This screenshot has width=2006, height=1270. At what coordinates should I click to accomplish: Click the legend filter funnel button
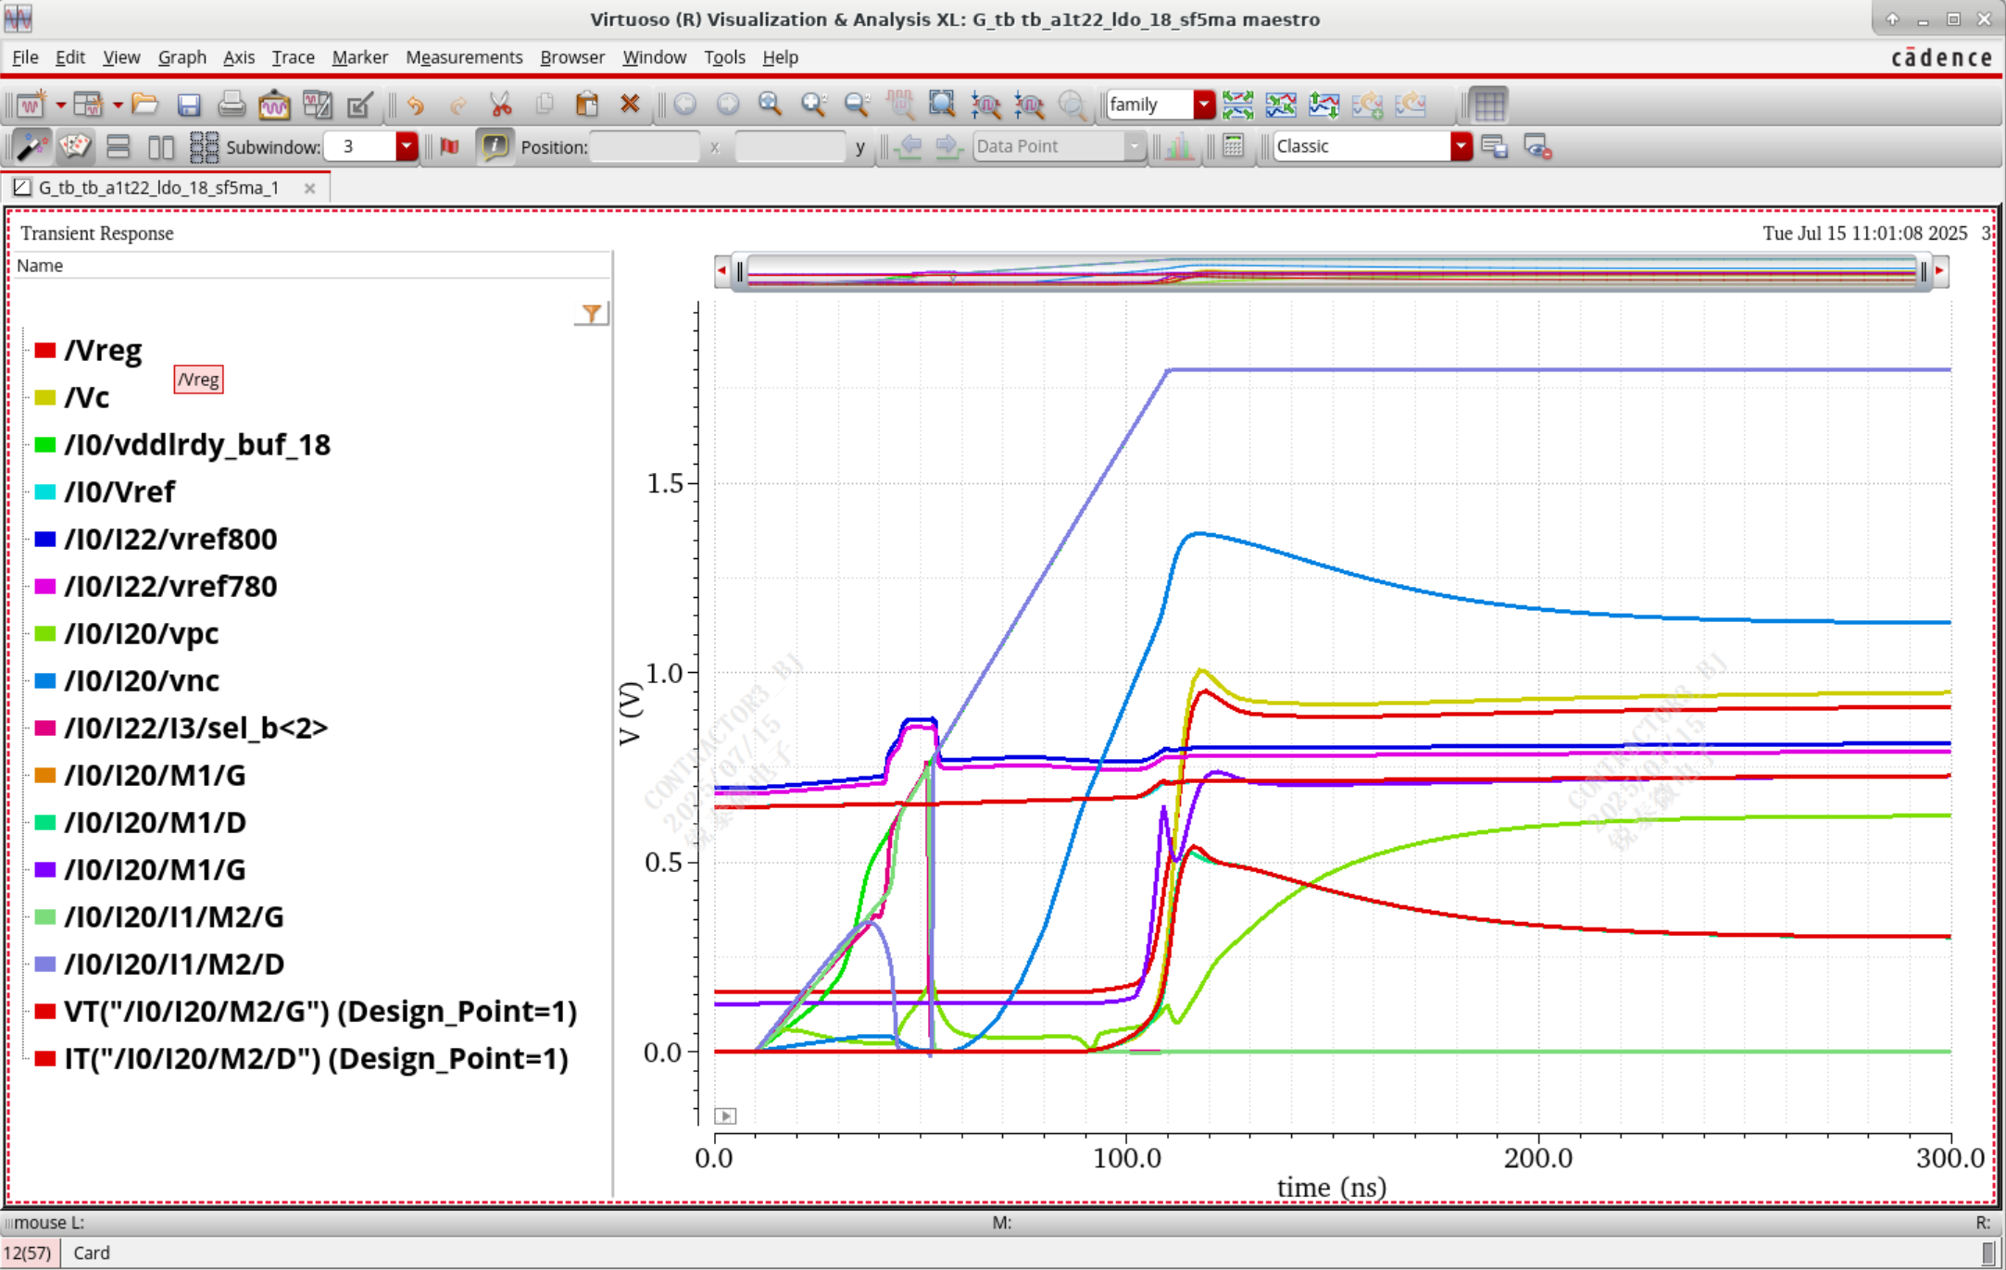[x=591, y=315]
